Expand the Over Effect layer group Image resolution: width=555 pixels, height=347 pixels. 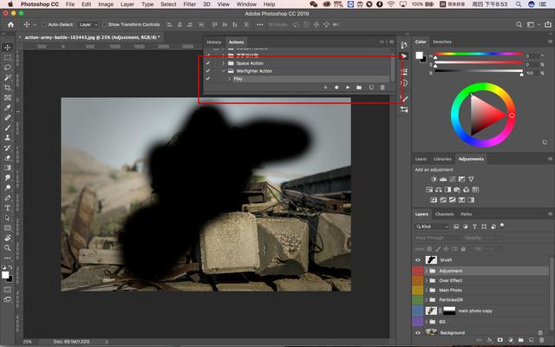[426, 280]
